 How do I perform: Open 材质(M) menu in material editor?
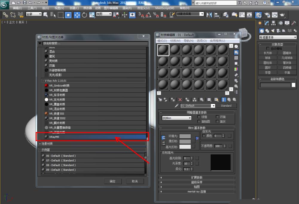coord(175,41)
